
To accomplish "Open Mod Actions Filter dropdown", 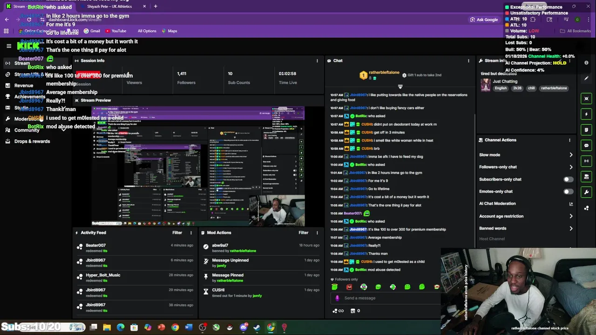I will point(304,233).
